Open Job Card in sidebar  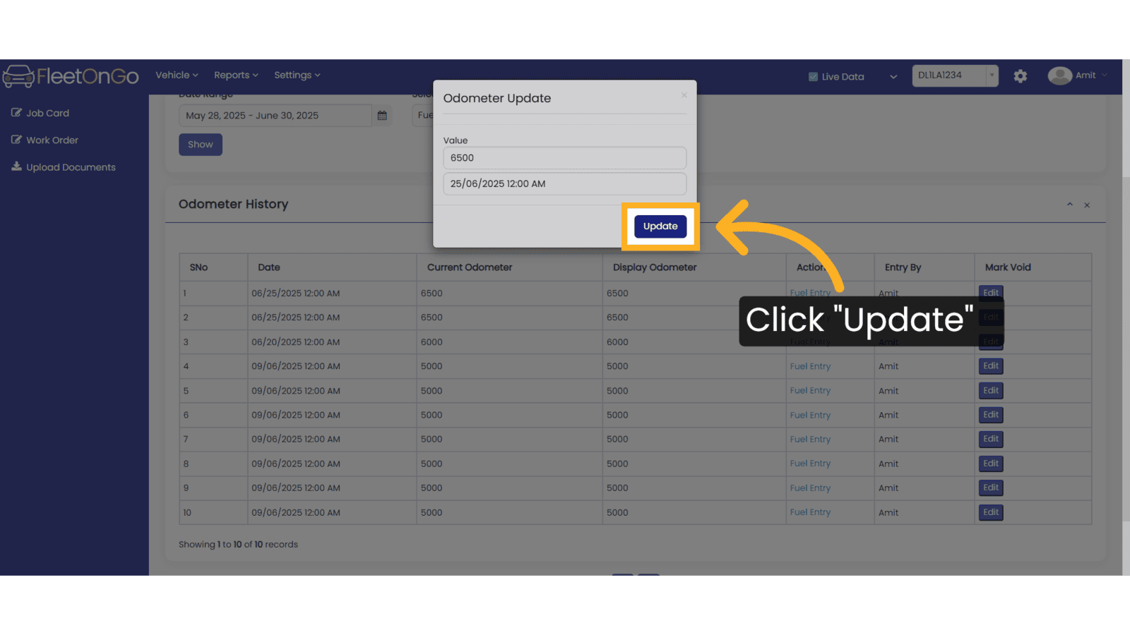[47, 113]
